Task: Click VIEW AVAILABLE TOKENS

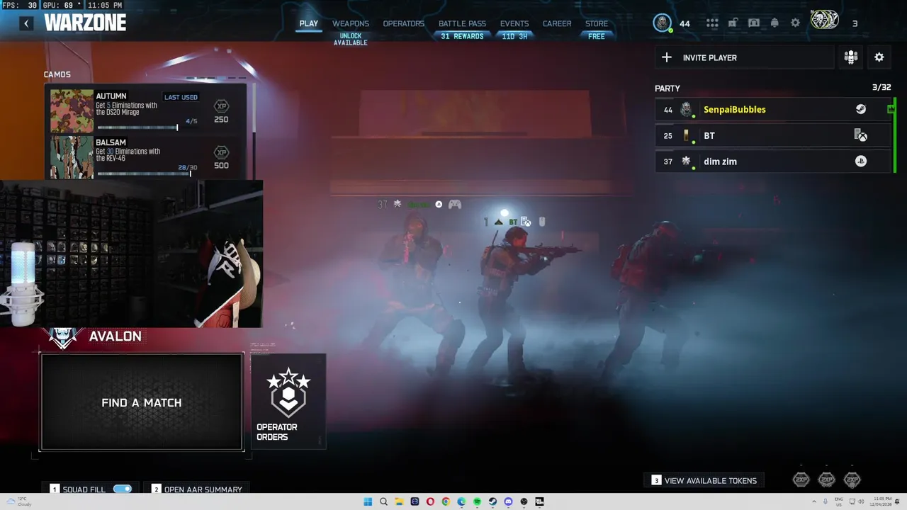Action: point(704,480)
